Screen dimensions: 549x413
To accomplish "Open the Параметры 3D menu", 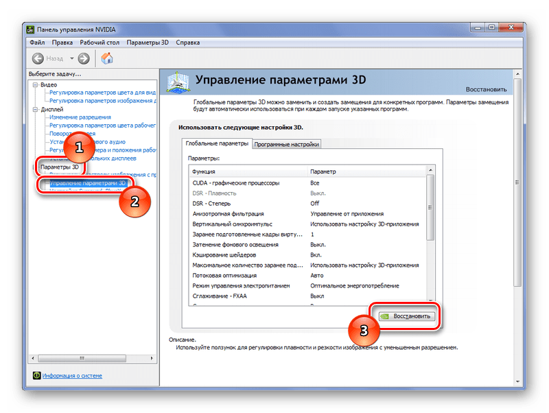I will [150, 43].
